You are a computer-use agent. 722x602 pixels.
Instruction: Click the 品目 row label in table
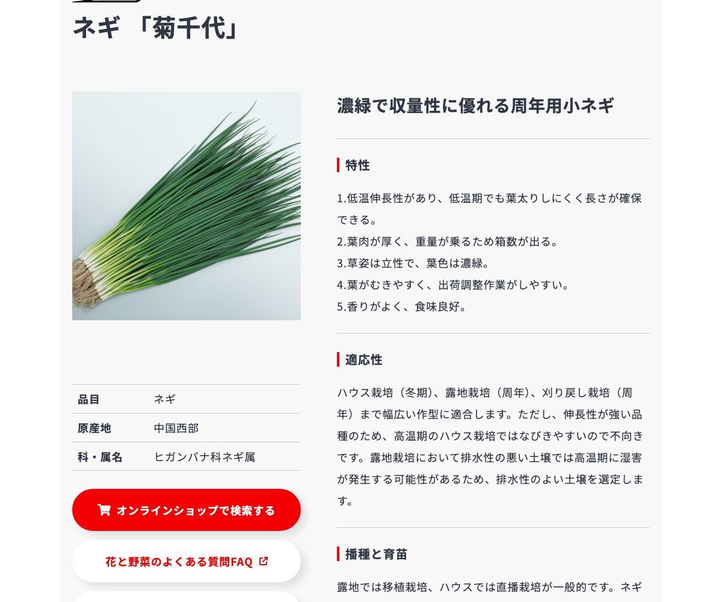(x=89, y=399)
